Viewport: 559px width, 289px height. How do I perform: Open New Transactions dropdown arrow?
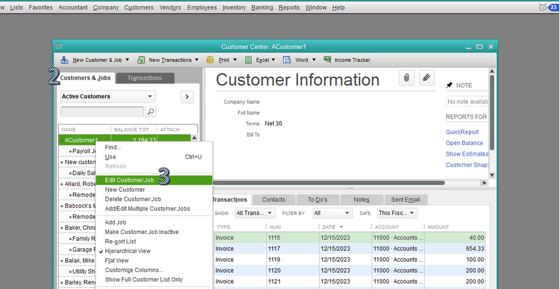coord(198,60)
